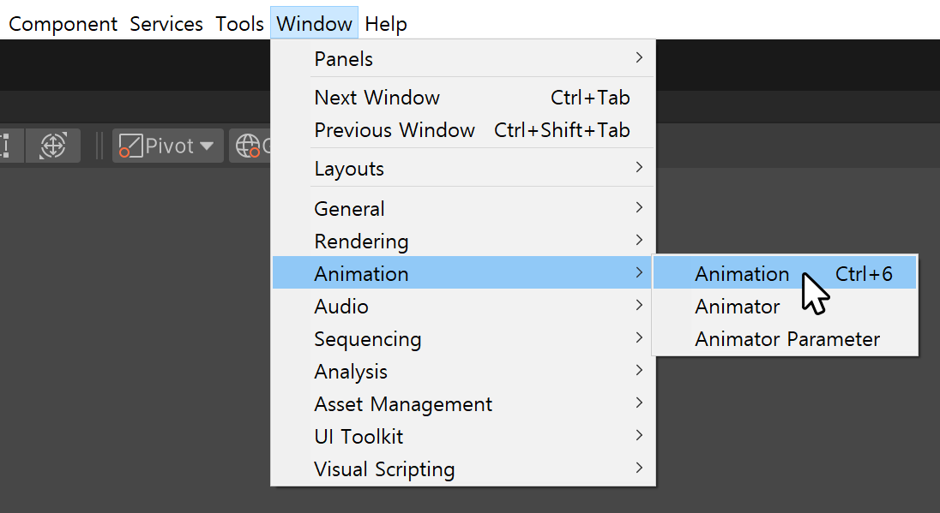Viewport: 940px width, 513px height.
Task: Choose Animation in the submenu
Action: coord(743,274)
